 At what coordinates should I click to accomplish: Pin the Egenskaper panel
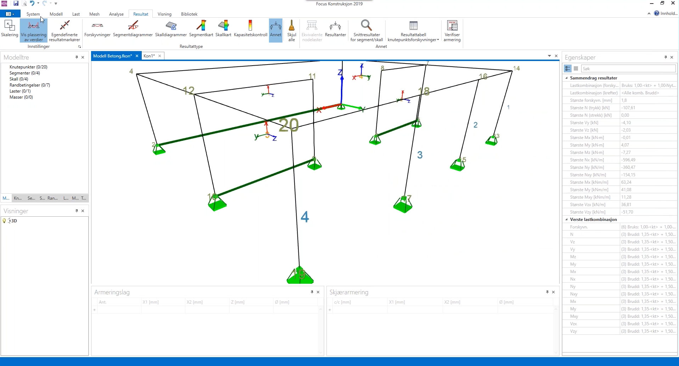[x=666, y=57]
